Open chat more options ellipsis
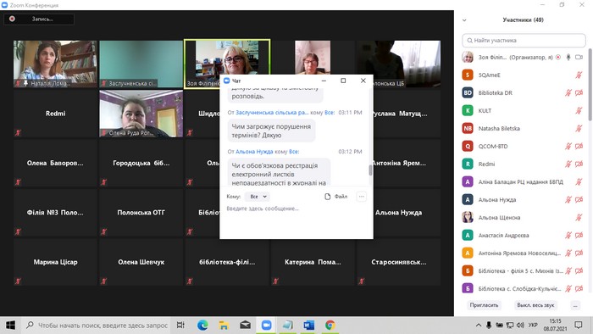 tap(362, 197)
